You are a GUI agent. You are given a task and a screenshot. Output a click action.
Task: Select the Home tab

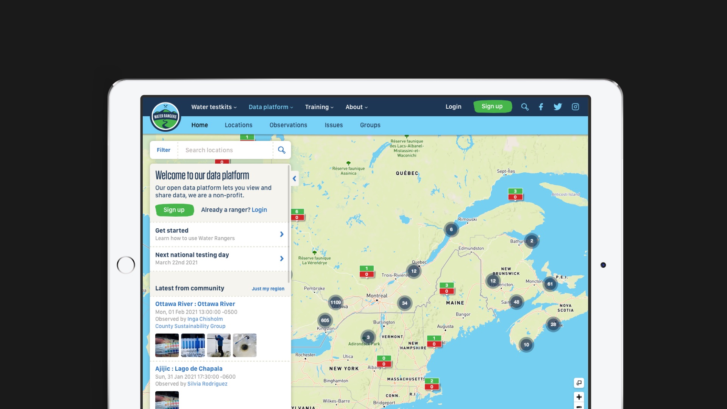(x=200, y=125)
